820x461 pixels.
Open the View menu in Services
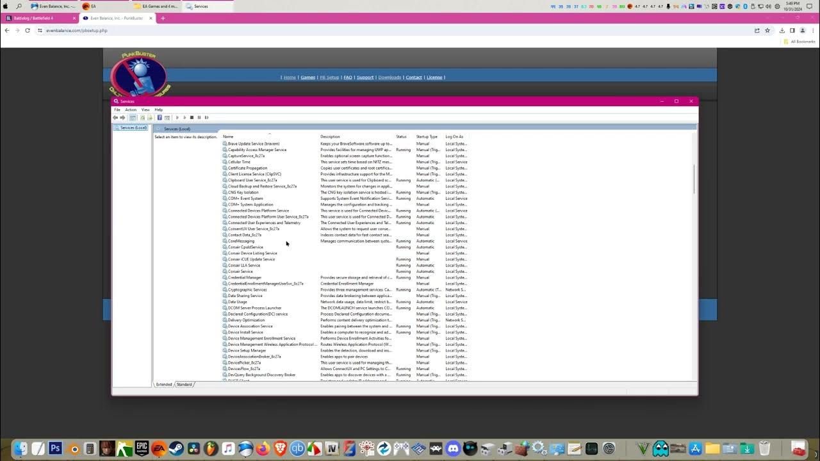(x=145, y=109)
